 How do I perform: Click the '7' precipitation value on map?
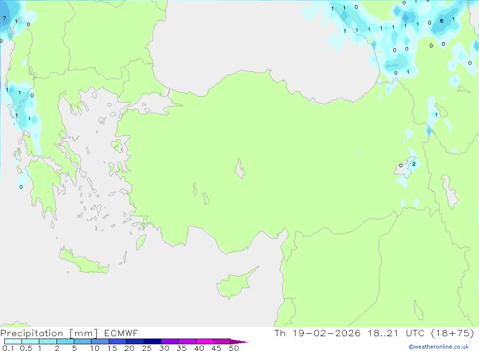click(4, 18)
